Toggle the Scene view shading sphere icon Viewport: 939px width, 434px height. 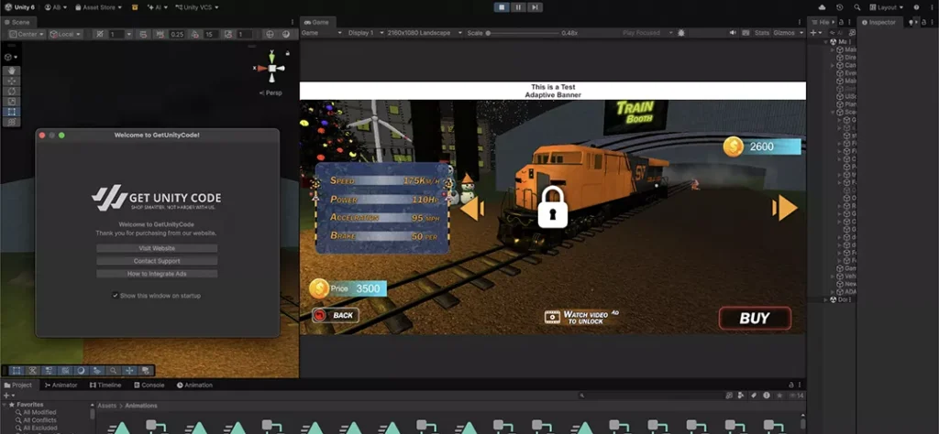pos(286,34)
